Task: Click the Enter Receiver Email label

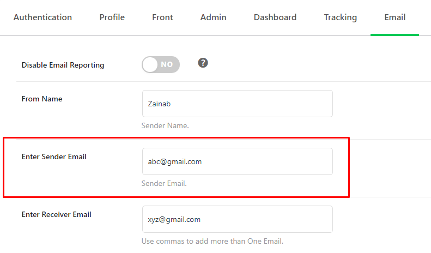Action: pos(56,214)
